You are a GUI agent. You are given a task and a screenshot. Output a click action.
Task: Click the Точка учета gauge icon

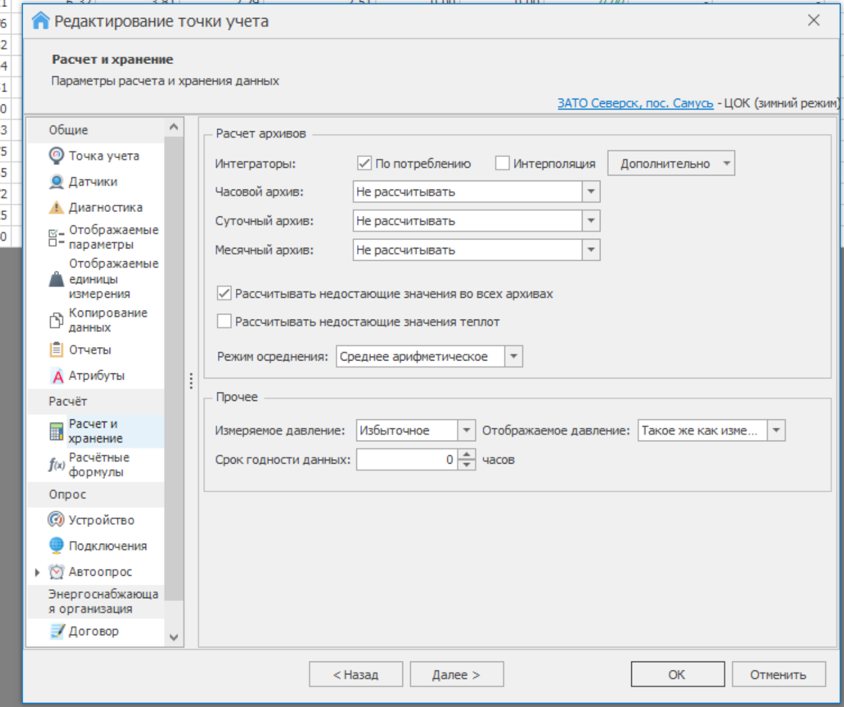click(56, 156)
